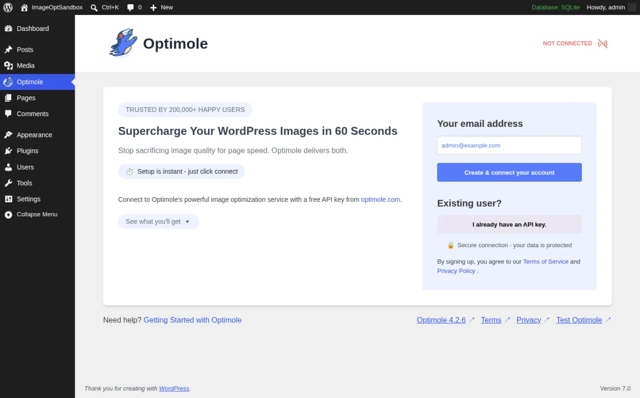Click the WordPress logo in admin bar
Viewport: 640px width, 398px height.
click(x=8, y=7)
